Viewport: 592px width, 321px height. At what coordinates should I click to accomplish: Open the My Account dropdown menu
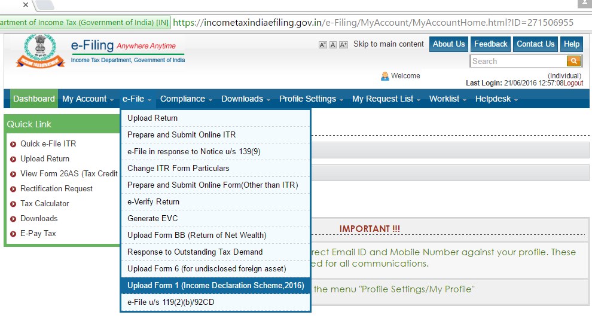88,99
